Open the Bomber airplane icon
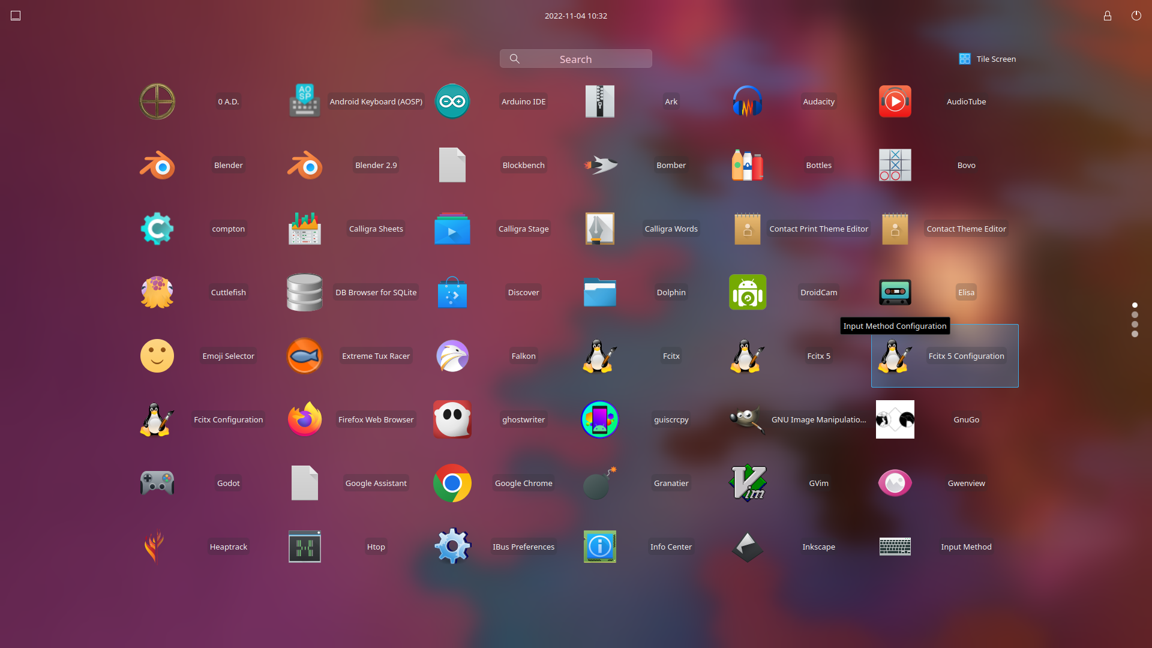Screen dimensions: 1152x648 600,165
